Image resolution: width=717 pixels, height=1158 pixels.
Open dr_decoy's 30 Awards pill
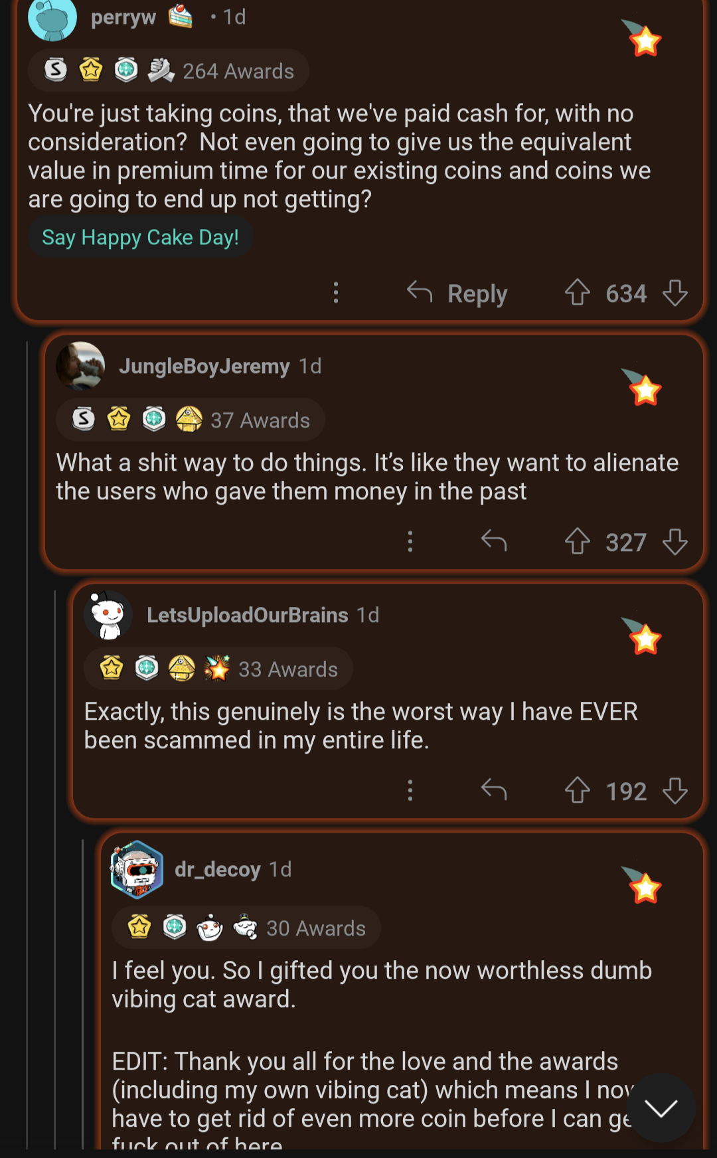click(x=246, y=928)
